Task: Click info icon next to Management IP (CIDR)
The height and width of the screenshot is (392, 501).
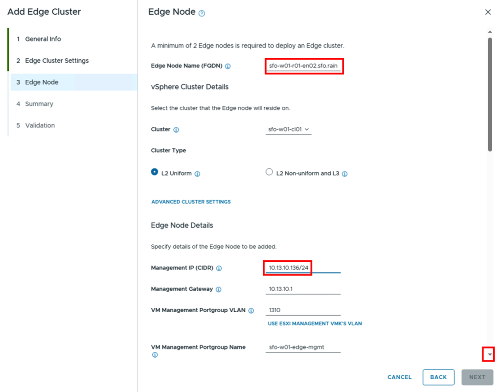Action: [x=219, y=268]
